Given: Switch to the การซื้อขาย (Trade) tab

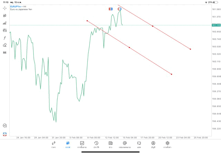Looking at the screenshot, I should coord(82,144).
